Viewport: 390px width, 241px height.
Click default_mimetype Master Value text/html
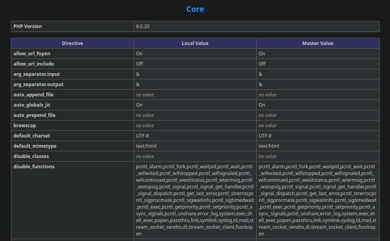(269, 146)
